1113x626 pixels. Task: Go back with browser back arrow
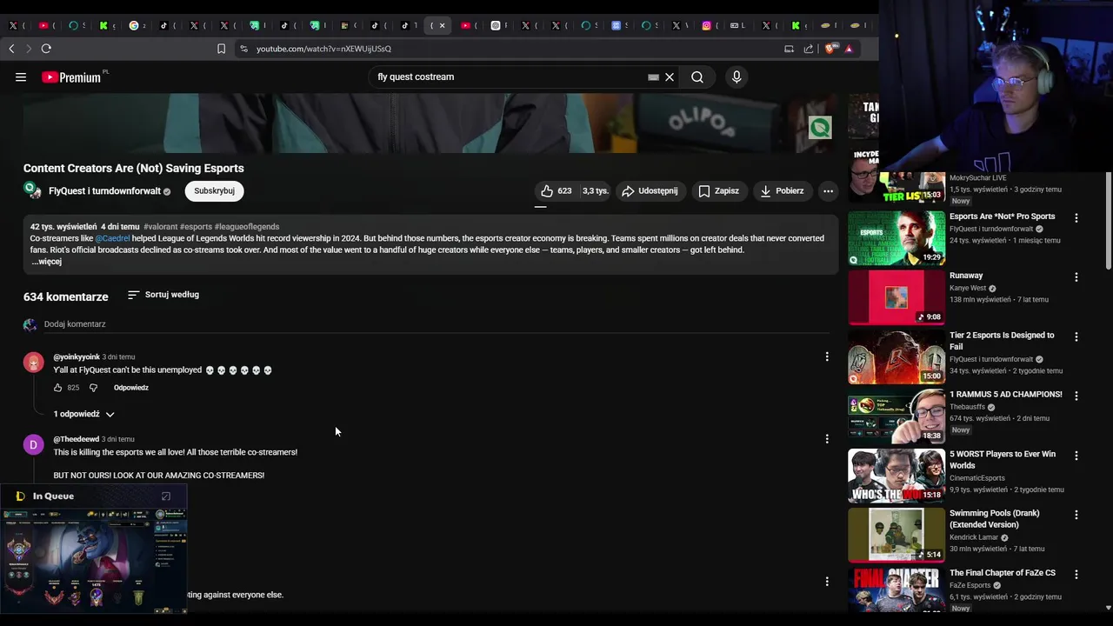[11, 49]
